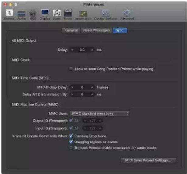Image resolution: width=187 pixels, height=174 pixels.
Task: Decrease MTC Pickup Delay frames
Action: click(x=72, y=87)
